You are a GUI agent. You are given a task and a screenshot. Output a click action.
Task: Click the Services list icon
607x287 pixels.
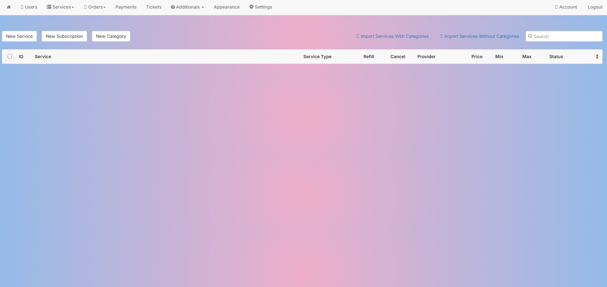click(x=49, y=7)
